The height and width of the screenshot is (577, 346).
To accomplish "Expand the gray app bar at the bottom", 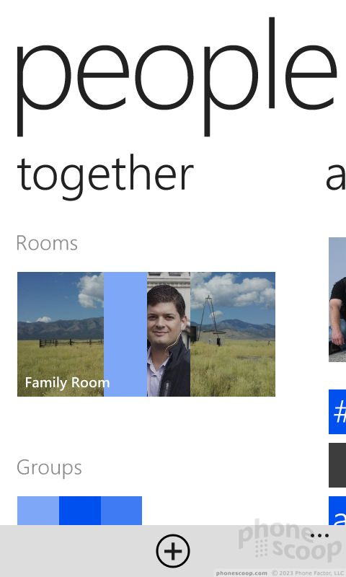I will click(x=173, y=551).
